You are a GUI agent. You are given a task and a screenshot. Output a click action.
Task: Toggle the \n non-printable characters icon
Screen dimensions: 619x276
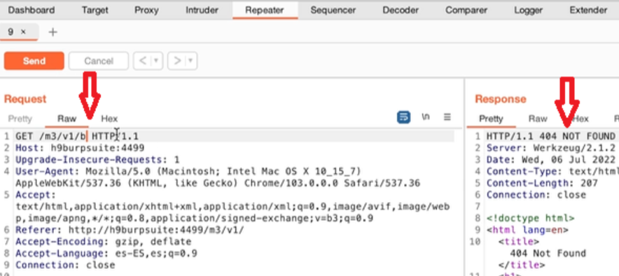pos(426,117)
